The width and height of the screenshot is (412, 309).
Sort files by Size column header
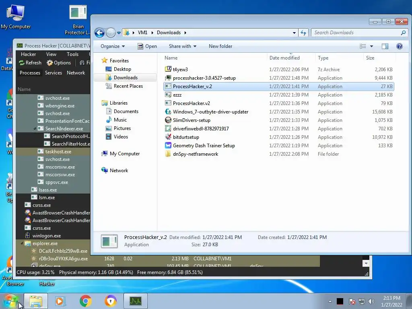pos(370,58)
